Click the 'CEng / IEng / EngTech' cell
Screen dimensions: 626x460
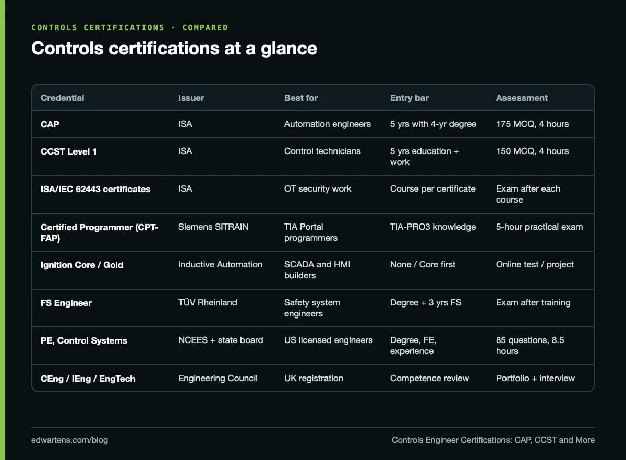(88, 379)
